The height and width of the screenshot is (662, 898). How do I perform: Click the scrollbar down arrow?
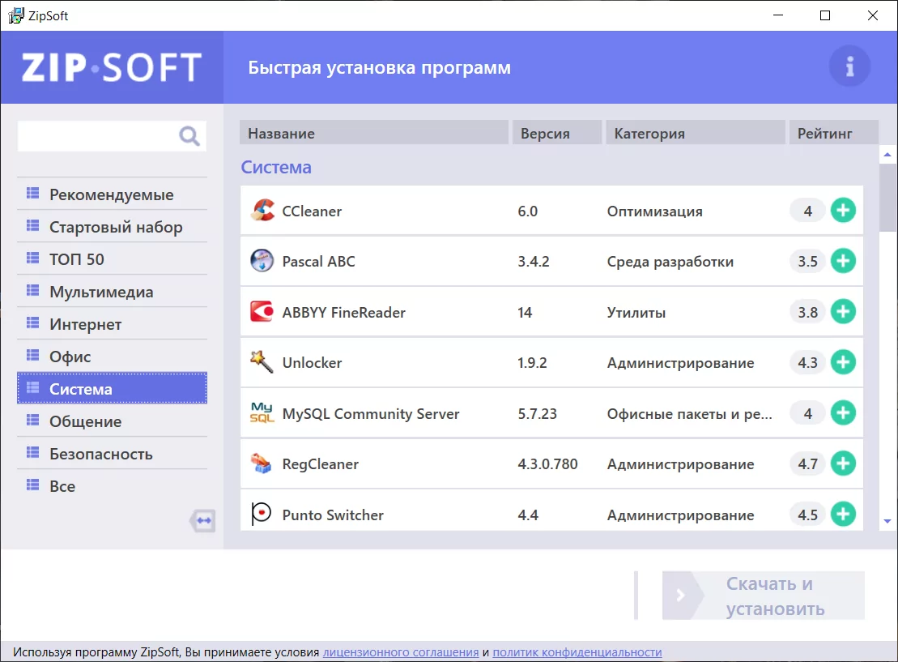pyautogui.click(x=887, y=521)
